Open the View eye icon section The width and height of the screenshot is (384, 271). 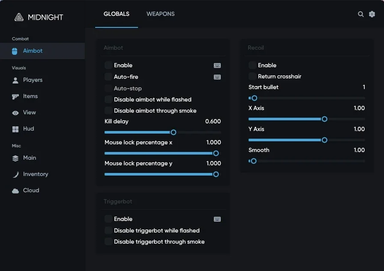(15, 113)
